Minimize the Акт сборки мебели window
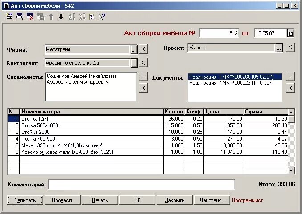This screenshot has width=302, height=214. (x=280, y=6)
